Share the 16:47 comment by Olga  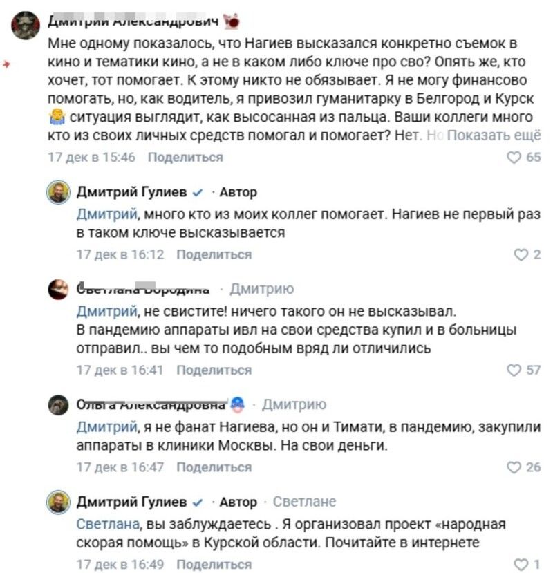point(214,467)
